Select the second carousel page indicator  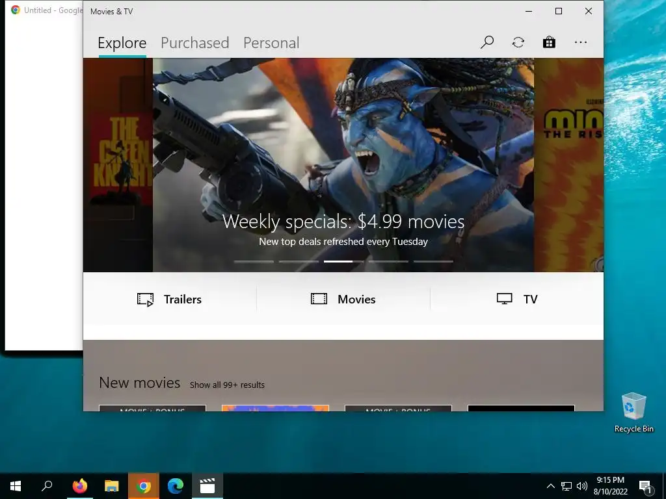click(x=299, y=261)
